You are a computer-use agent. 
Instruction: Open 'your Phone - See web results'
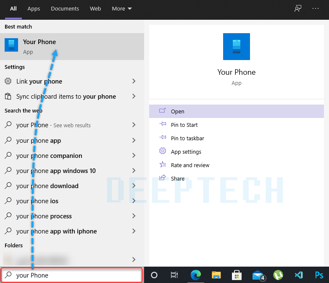pos(72,125)
